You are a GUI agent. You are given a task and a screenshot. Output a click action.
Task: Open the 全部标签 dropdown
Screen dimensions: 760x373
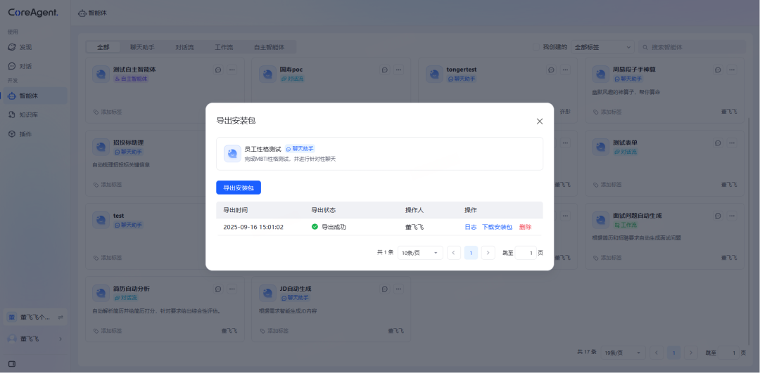click(602, 47)
